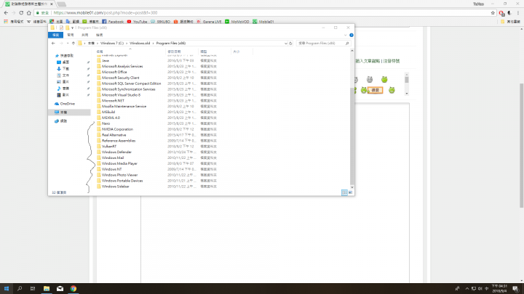
Task: Open the 99KUBO bookmark
Action: 160,22
